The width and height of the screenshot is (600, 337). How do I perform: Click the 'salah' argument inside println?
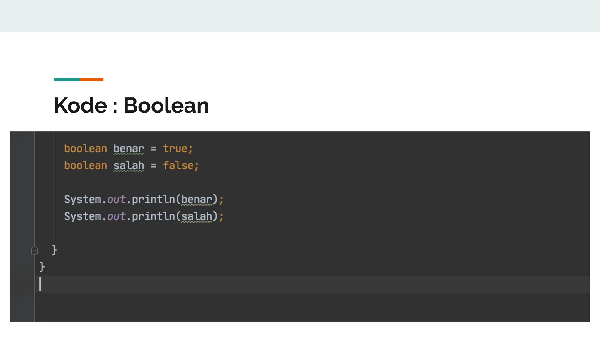tap(197, 216)
